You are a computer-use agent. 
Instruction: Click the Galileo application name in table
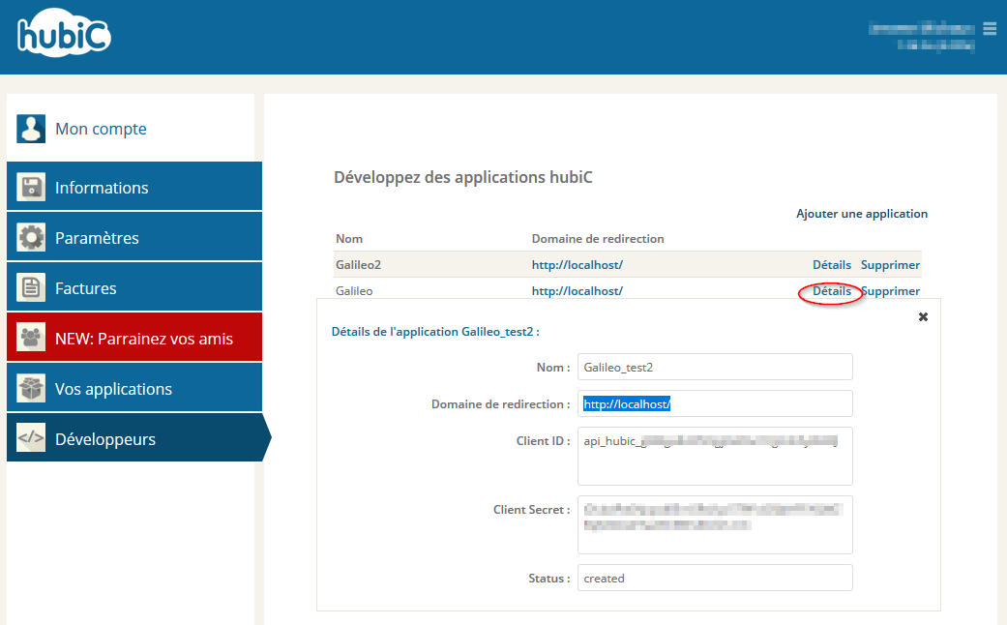354,291
